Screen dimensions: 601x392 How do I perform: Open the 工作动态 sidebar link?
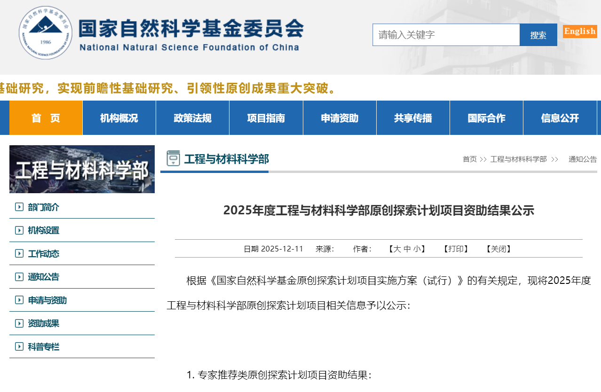coord(44,253)
